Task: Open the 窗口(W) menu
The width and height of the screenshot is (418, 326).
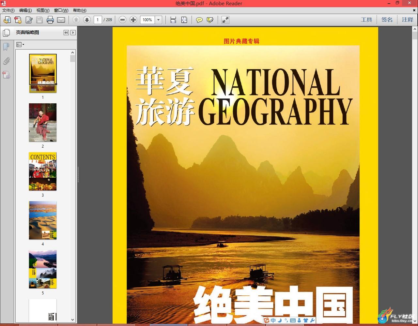Action: (x=61, y=10)
